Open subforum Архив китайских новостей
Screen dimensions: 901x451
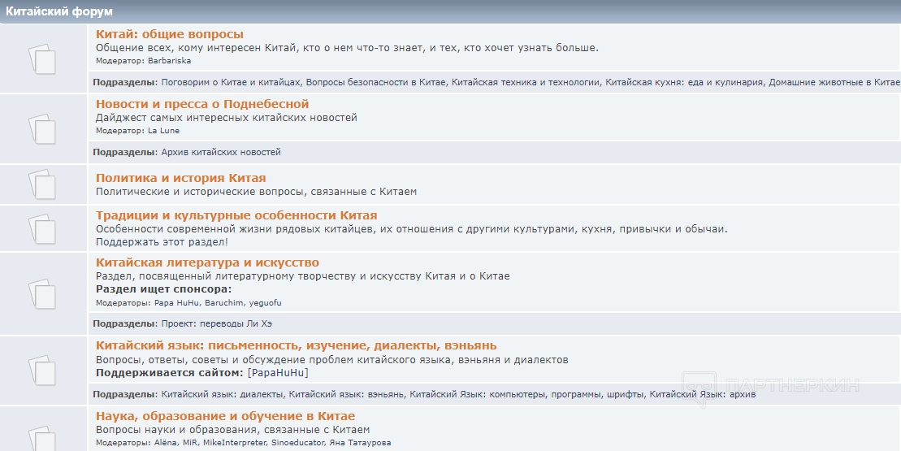(x=221, y=152)
